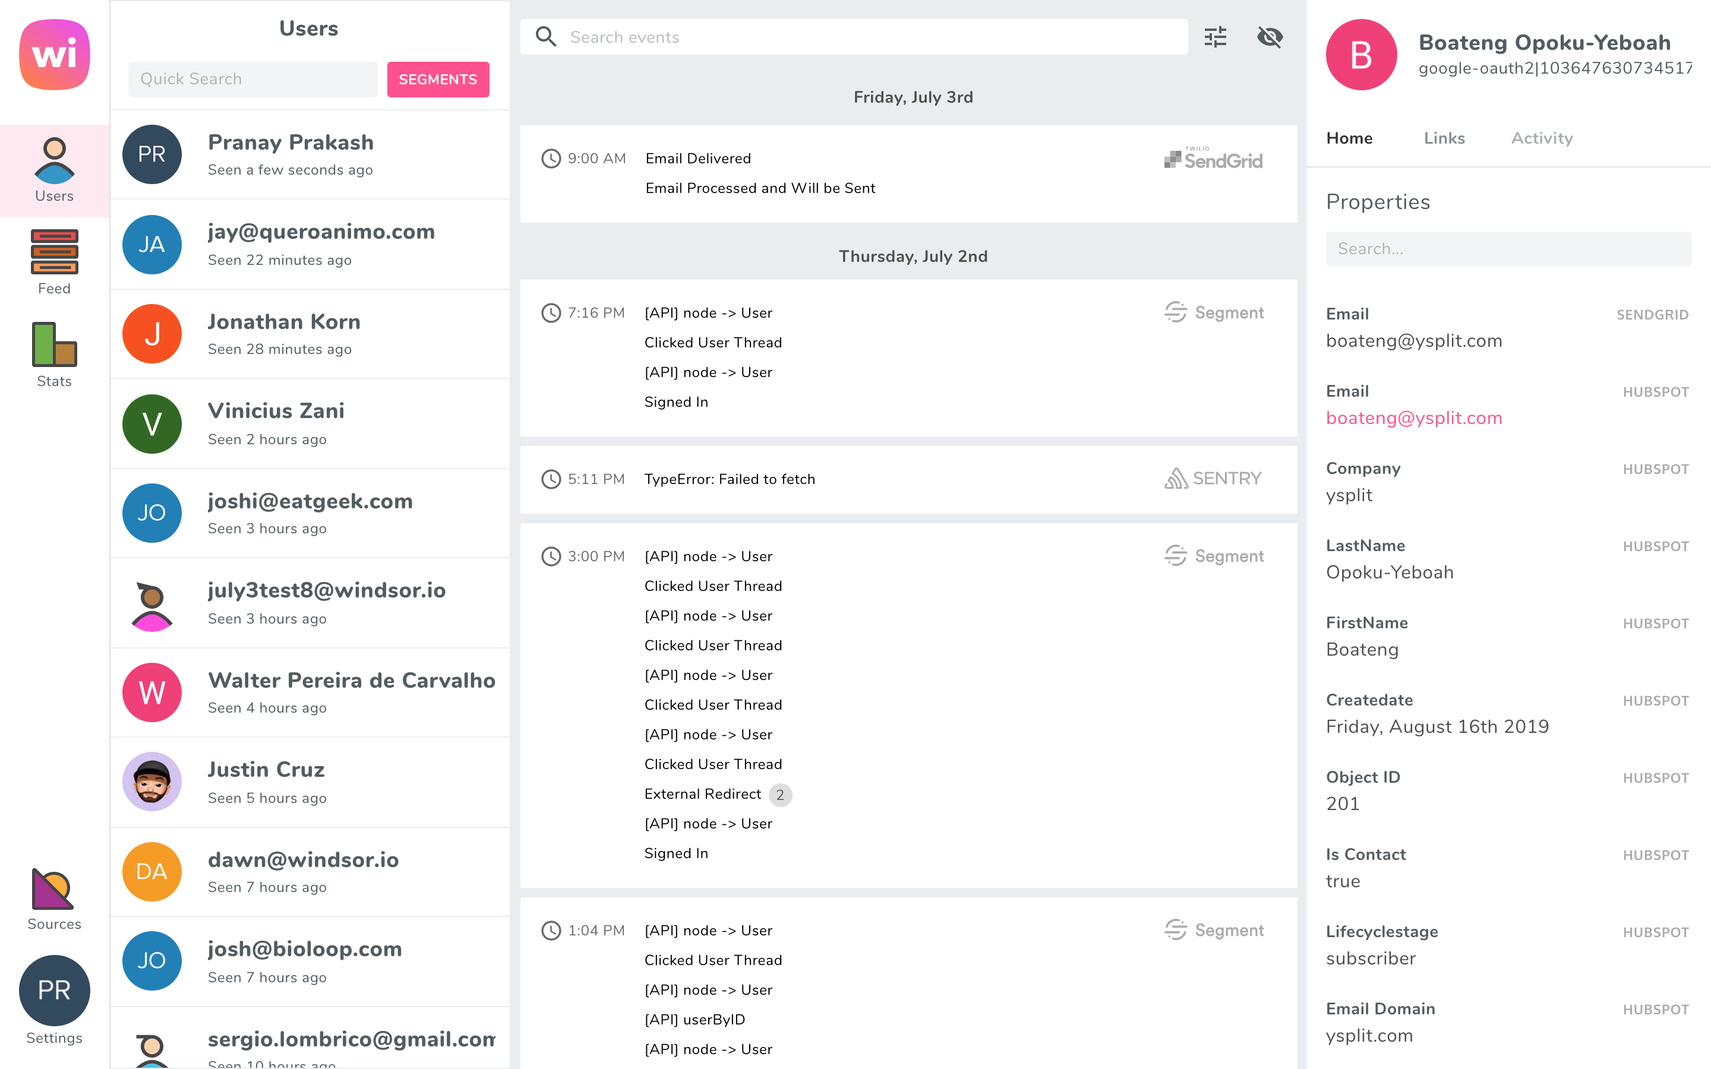Screen dimensions: 1711x1069
Task: Click Jonathan Korn's orange J avatar
Action: (x=152, y=334)
